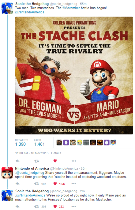135x210 pixels.
Task: Open Sonic the Hedgehog's profile avatar at top
Action: point(7,8)
